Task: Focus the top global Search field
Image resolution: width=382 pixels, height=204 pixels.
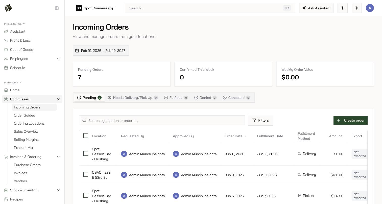Action: tap(210, 8)
